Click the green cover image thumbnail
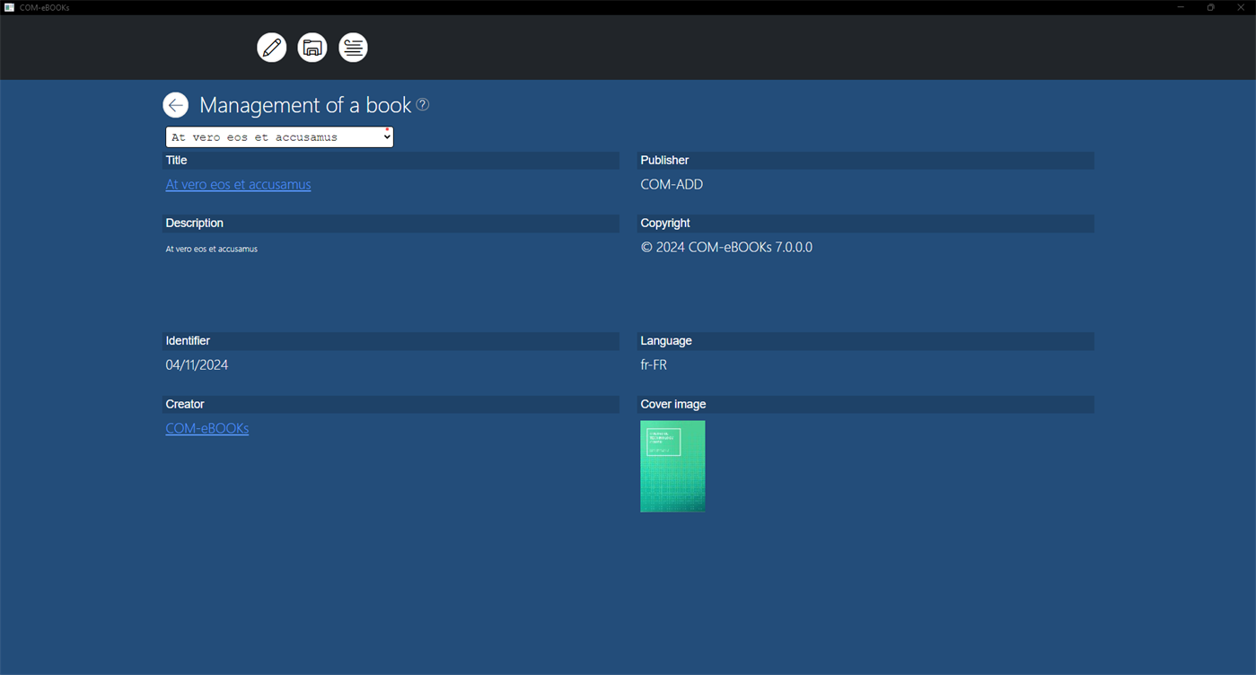This screenshot has height=675, width=1256. point(672,466)
